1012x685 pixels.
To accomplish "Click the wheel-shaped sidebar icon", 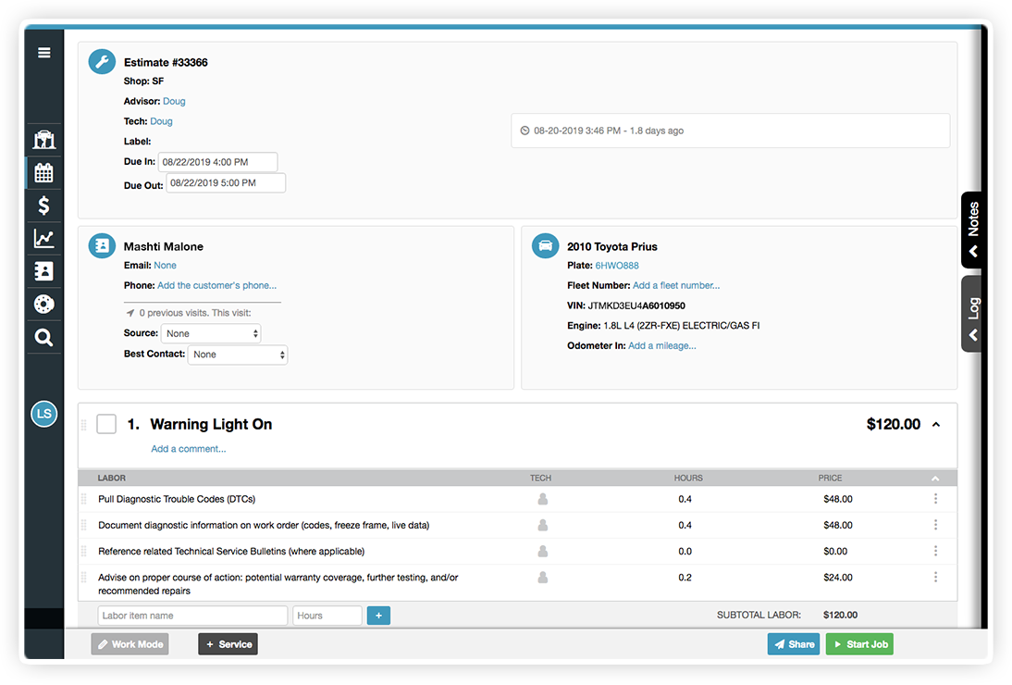I will point(43,304).
